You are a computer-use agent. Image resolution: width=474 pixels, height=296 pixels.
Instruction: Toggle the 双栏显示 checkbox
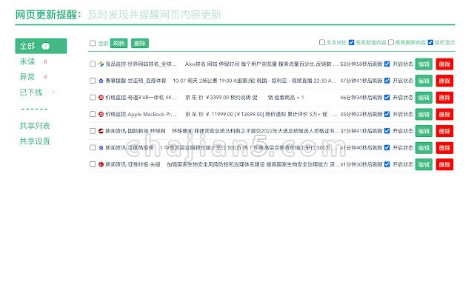(x=430, y=42)
